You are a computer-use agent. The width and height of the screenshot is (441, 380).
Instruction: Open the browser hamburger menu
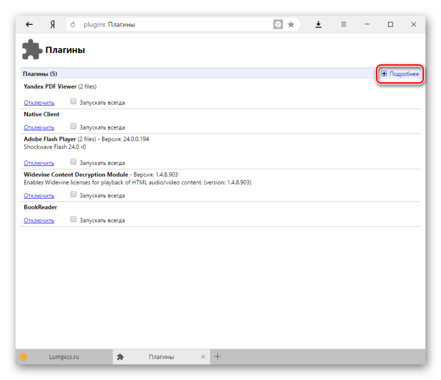pyautogui.click(x=343, y=24)
